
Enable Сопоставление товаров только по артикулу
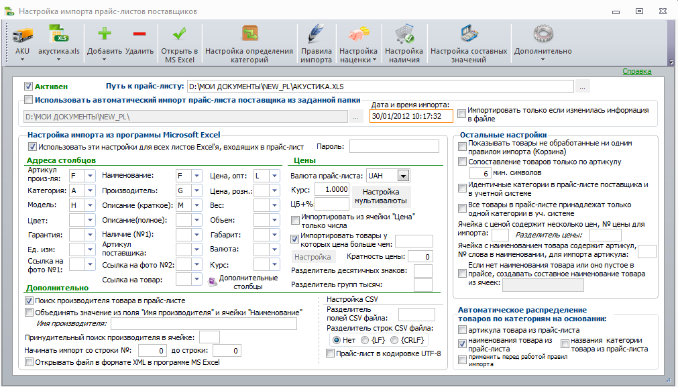coord(462,162)
